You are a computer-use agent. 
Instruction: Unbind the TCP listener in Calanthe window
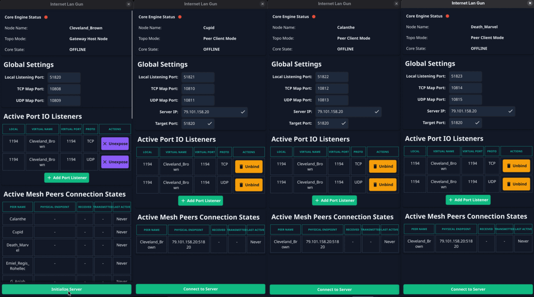pos(382,166)
